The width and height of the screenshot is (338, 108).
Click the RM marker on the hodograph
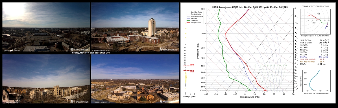pyautogui.click(x=314, y=23)
